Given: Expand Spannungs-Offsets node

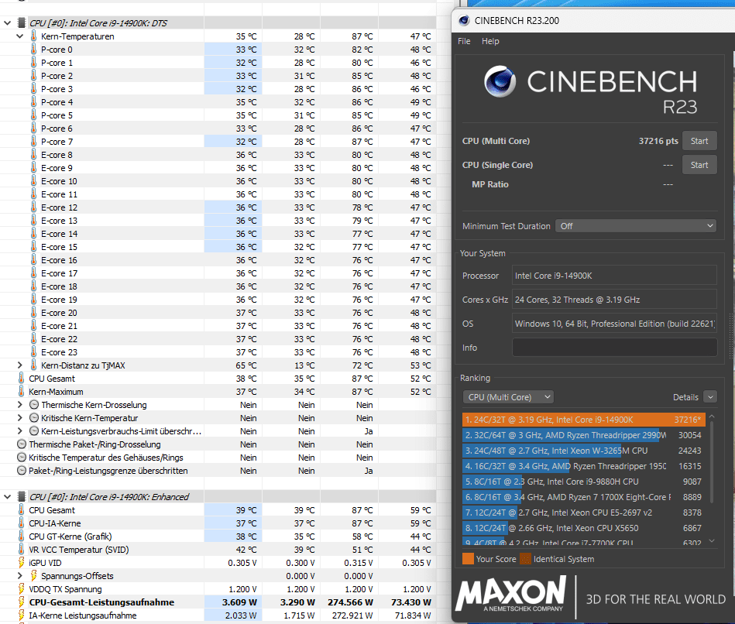Looking at the screenshot, I should 19,576.
